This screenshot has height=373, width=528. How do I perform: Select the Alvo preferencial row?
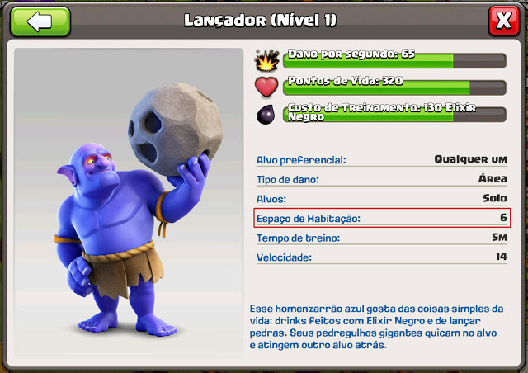click(382, 159)
